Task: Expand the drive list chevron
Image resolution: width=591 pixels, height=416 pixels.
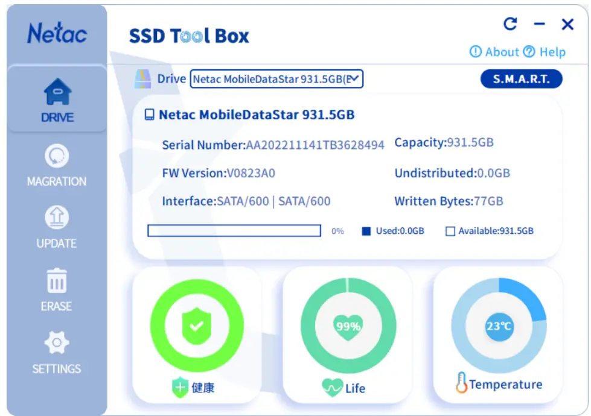Action: point(357,79)
